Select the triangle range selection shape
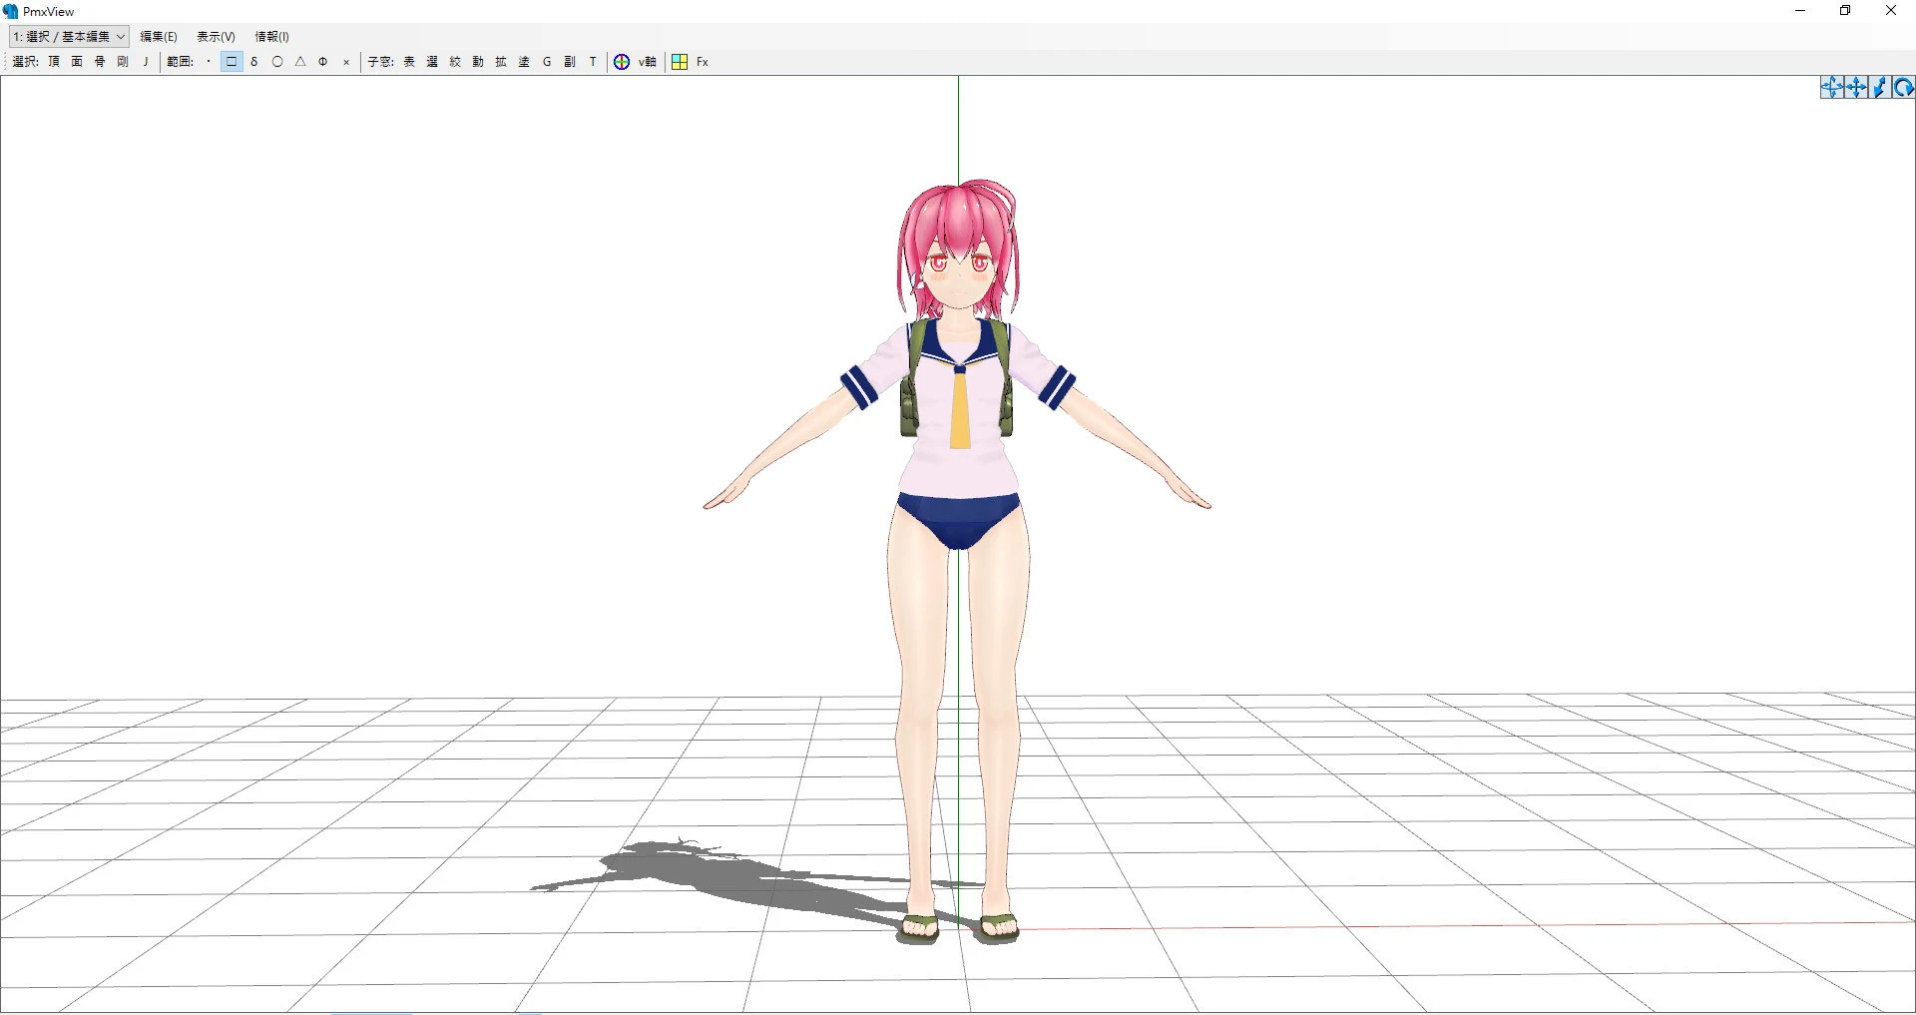Screen dimensions: 1916x1015 pos(300,62)
